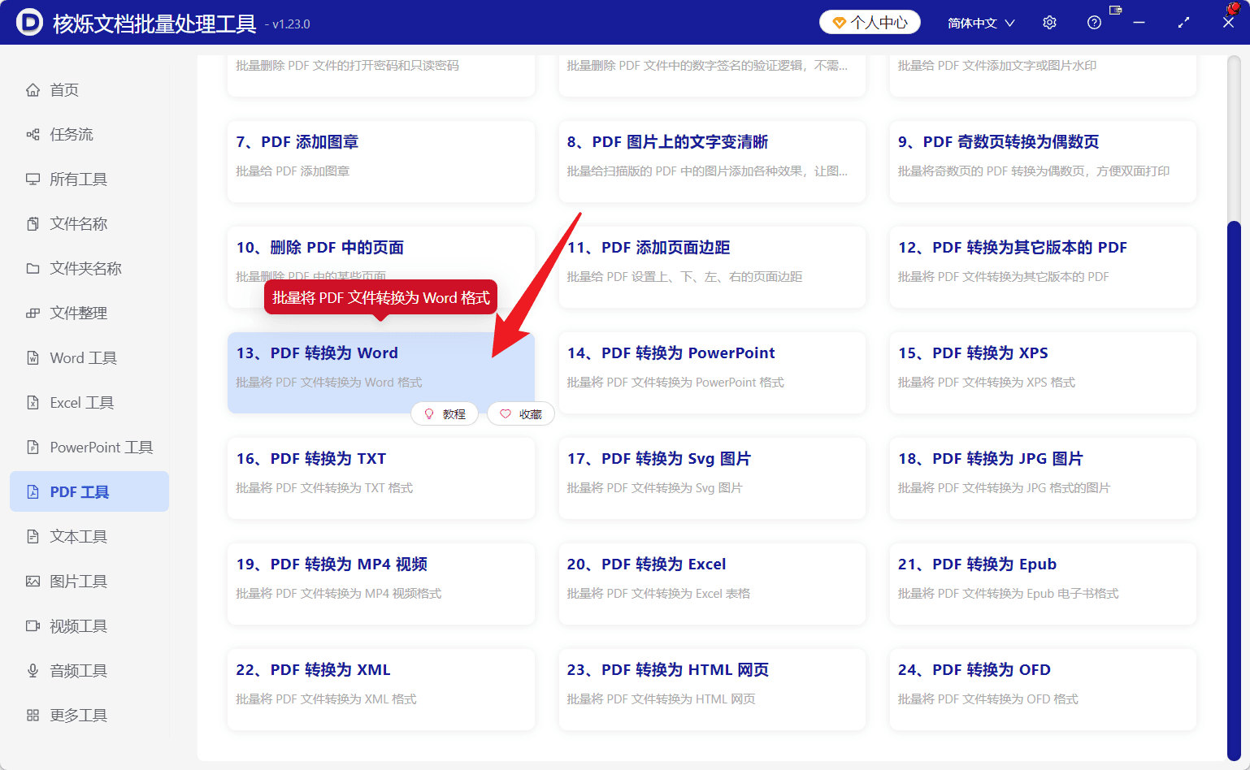Click the microphone icon beside 音频工具
This screenshot has width=1250, height=770.
coord(33,671)
